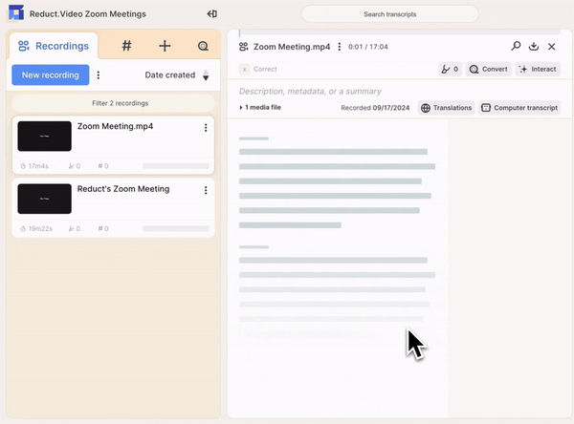Expand the 1 media file section

tap(260, 108)
